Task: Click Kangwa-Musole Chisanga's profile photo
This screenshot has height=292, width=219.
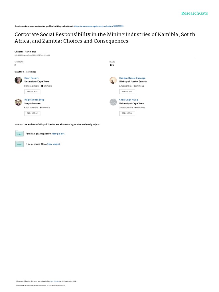Action: click(113, 80)
